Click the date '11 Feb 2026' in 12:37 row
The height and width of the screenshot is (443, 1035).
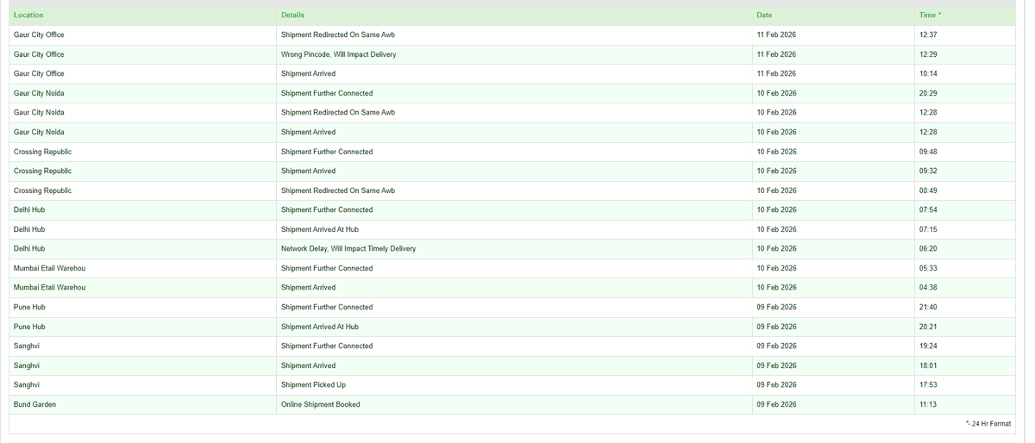click(x=776, y=35)
